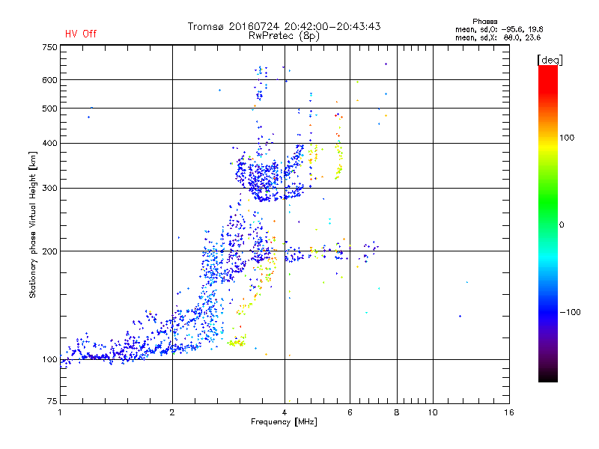
Task: Select the 'mean, sd,O: -95.6, 19.8' line
Action: pyautogui.click(x=499, y=29)
